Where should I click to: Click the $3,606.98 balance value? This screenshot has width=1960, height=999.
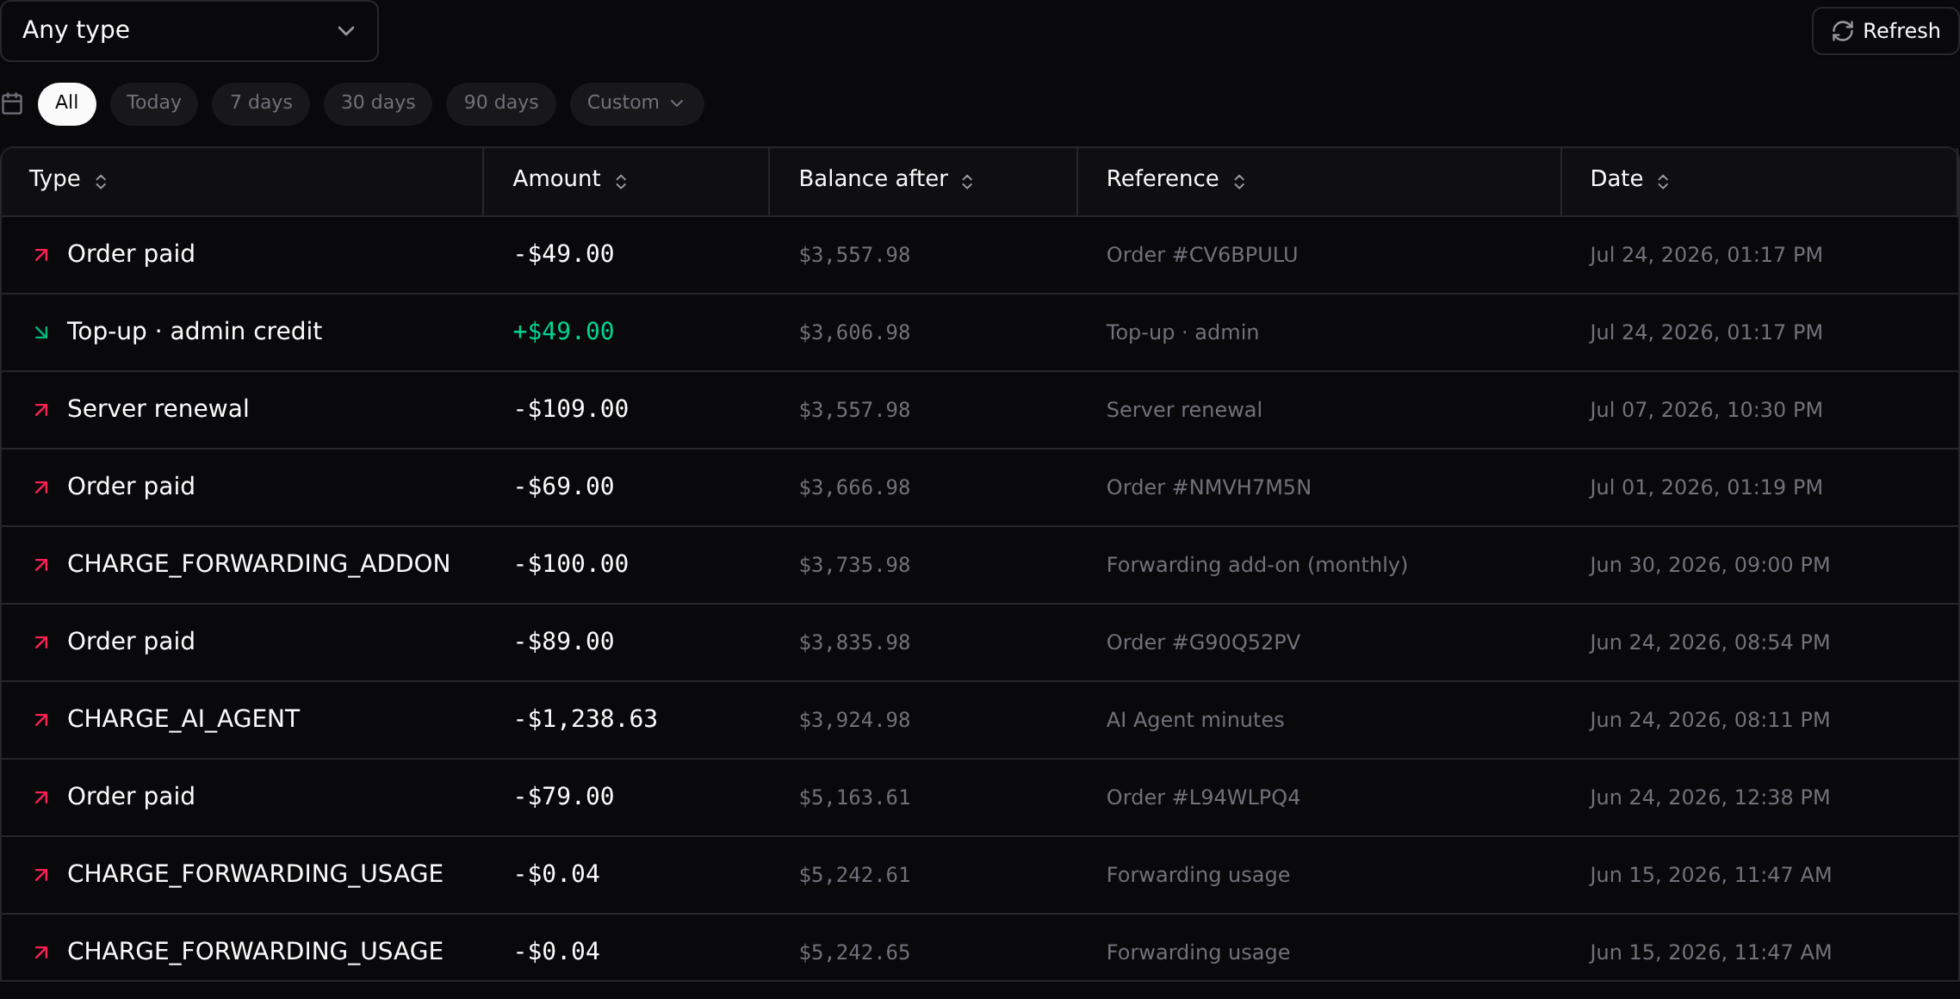(x=854, y=332)
